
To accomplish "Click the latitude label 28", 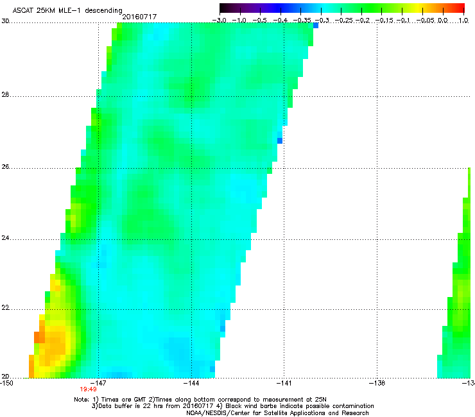I will coord(5,94).
